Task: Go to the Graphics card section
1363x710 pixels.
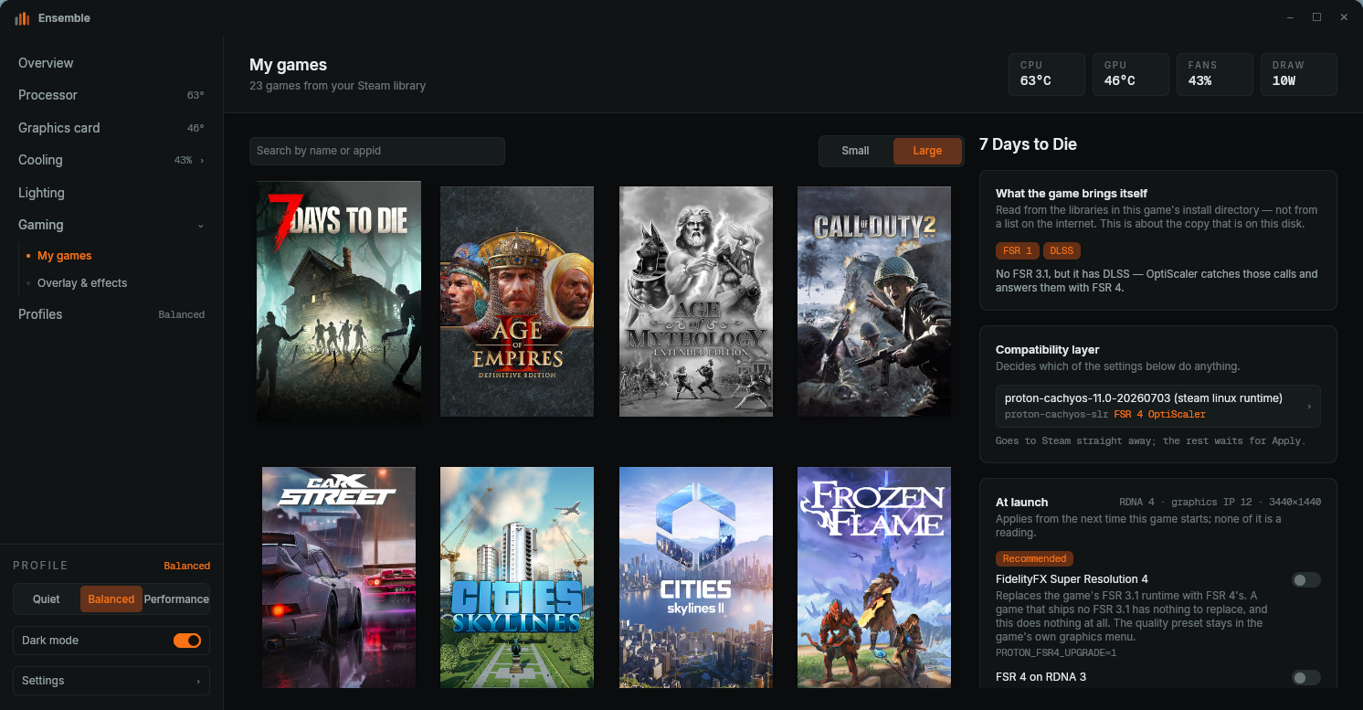Action: coord(111,128)
